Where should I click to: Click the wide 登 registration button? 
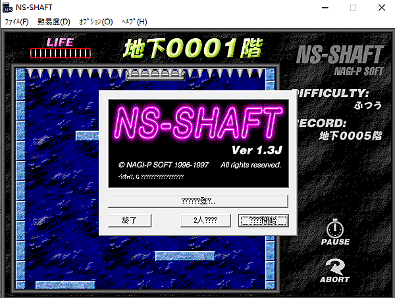tap(198, 201)
